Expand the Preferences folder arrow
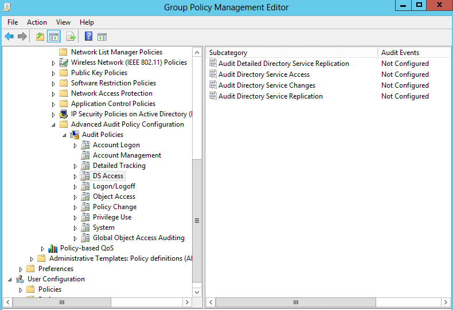The width and height of the screenshot is (453, 310). click(21, 269)
